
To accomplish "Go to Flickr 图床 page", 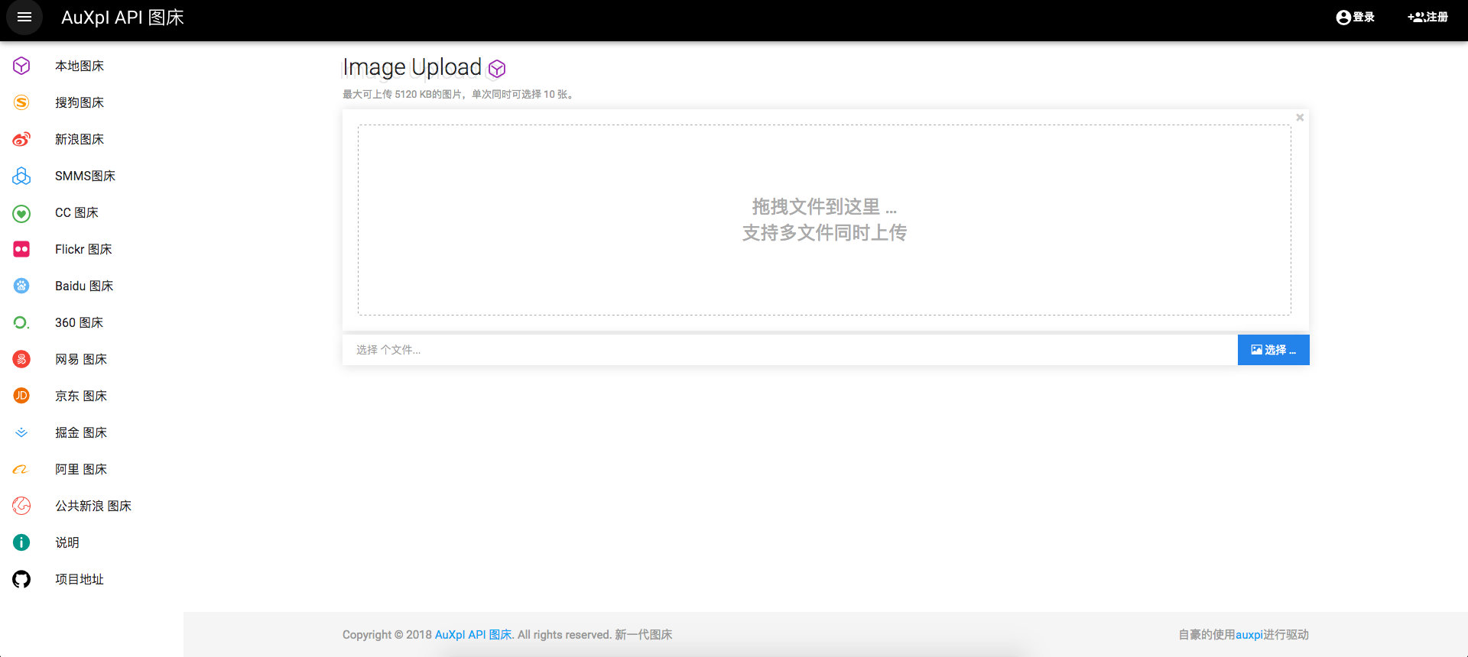I will pos(83,249).
